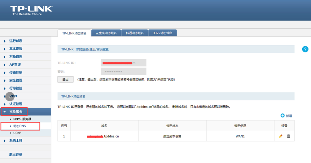Click the 序号 column header
This screenshot has height=163, width=311.
(x=64, y=126)
